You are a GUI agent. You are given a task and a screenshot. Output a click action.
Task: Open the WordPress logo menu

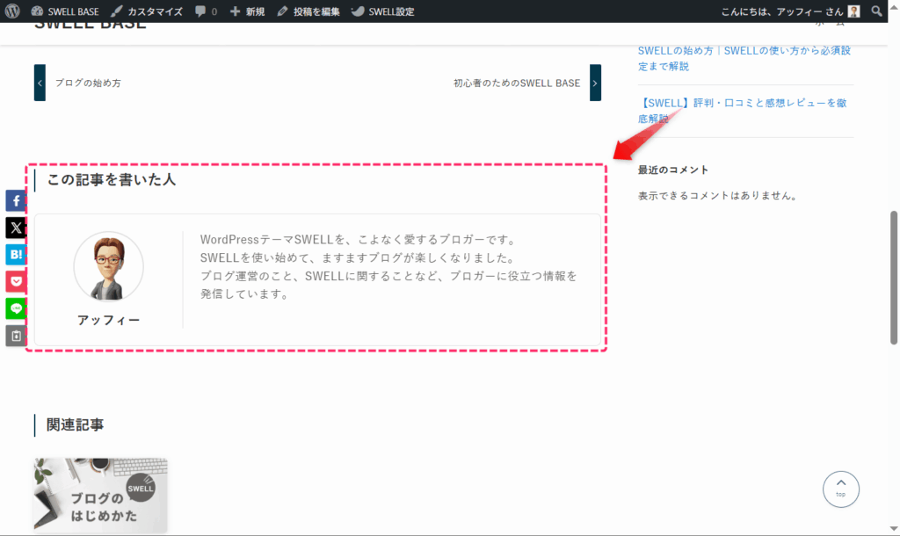(12, 11)
